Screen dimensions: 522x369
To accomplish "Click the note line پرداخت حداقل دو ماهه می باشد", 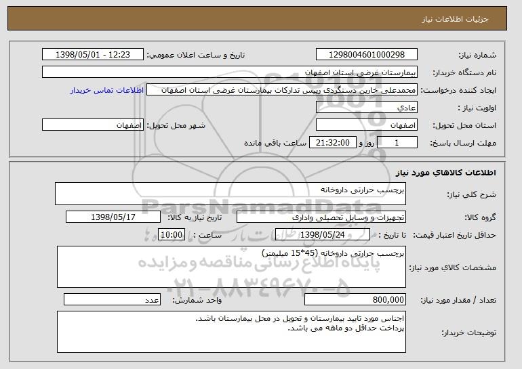I will tap(346, 328).
